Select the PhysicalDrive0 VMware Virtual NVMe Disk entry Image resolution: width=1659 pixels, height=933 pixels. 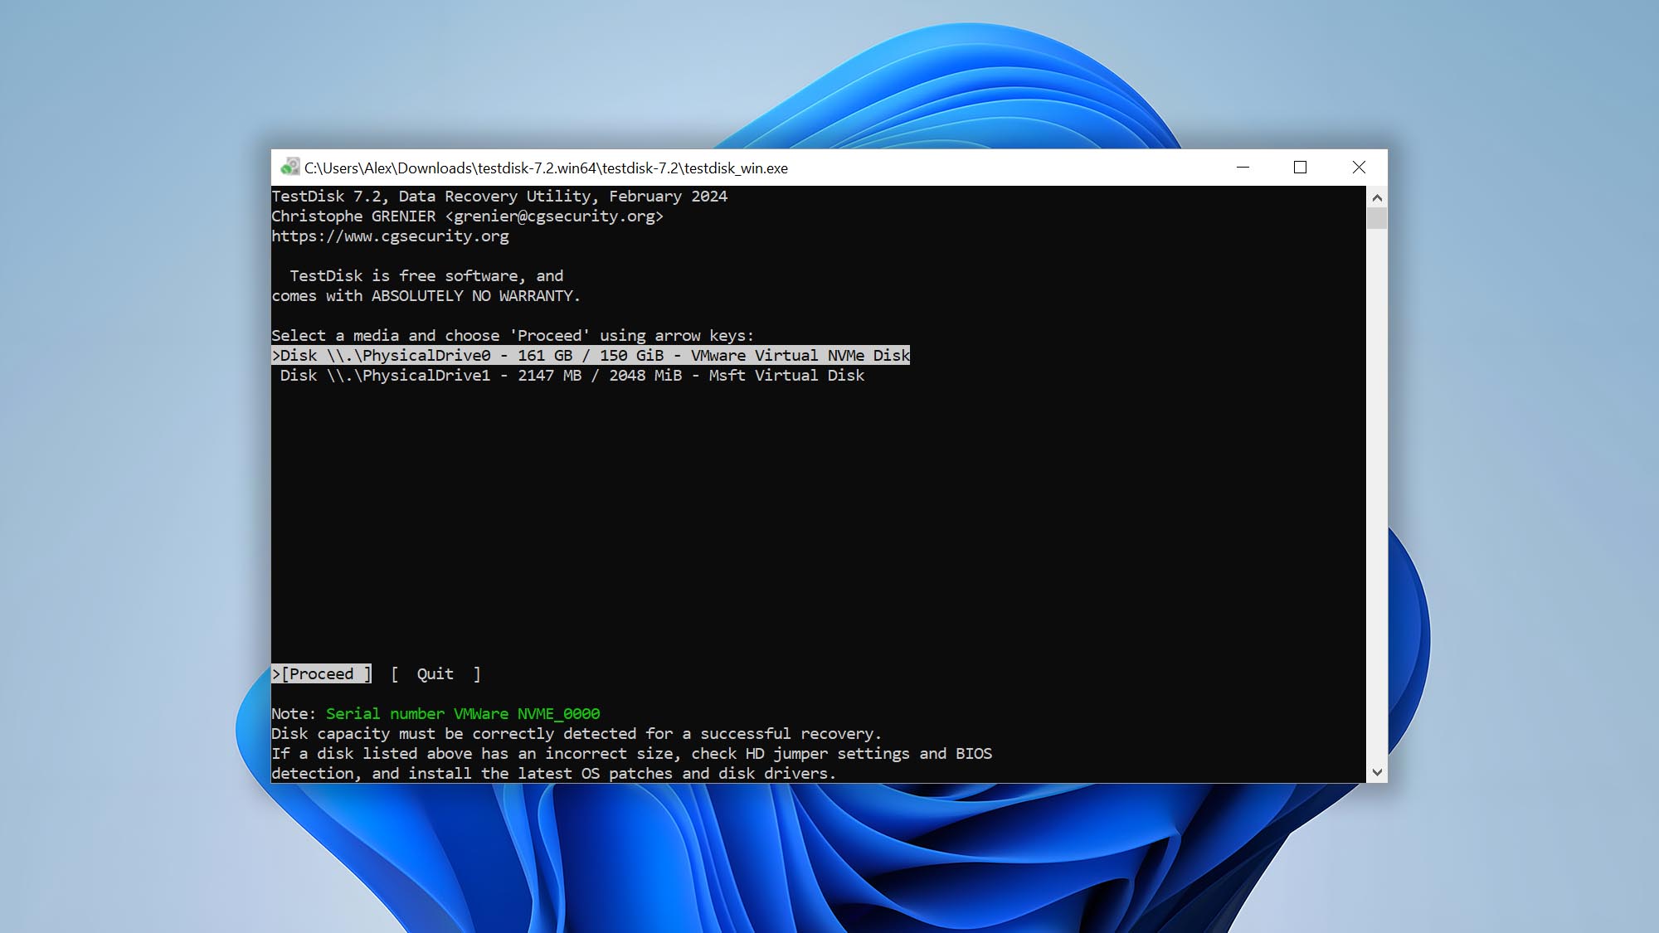pos(590,355)
